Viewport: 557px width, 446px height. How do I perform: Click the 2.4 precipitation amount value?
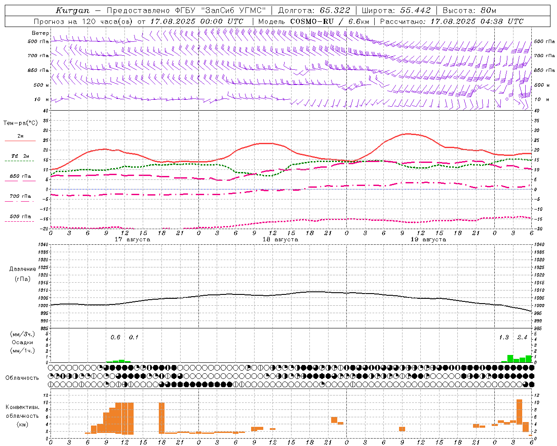522,337
